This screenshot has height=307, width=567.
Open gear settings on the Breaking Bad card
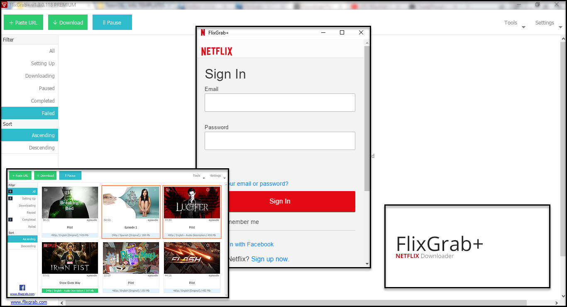[x=86, y=190]
